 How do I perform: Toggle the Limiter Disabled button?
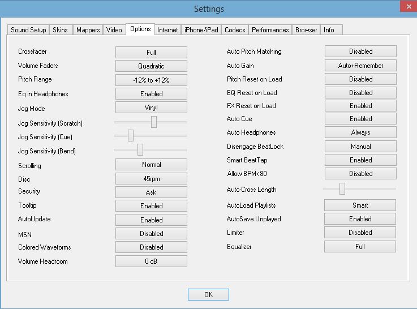tap(360, 233)
